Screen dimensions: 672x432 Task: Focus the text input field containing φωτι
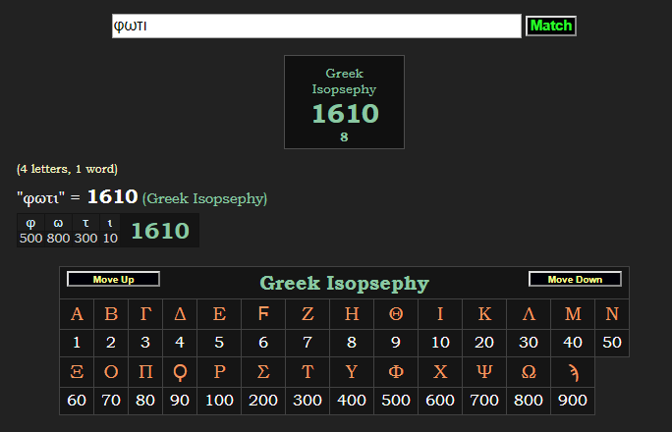316,27
